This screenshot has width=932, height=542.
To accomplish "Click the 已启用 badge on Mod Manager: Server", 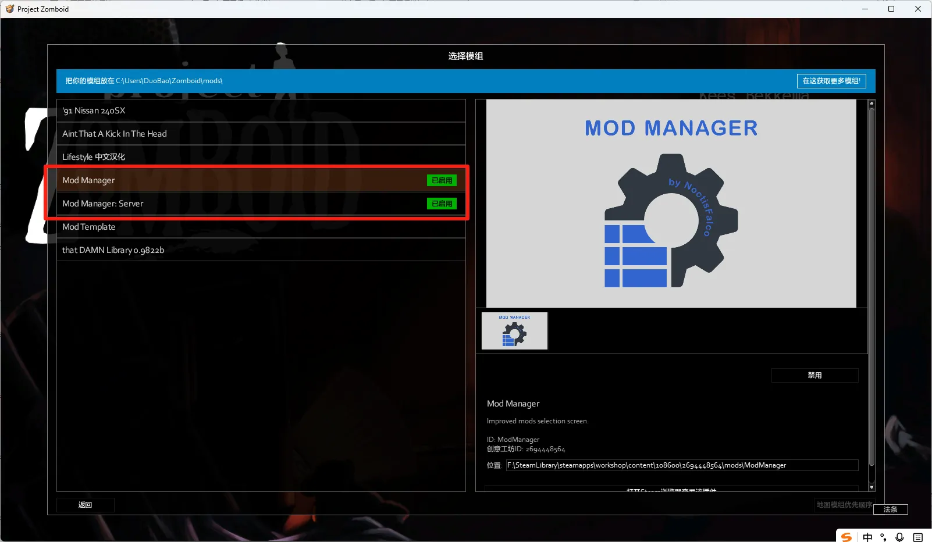I will 442,204.
